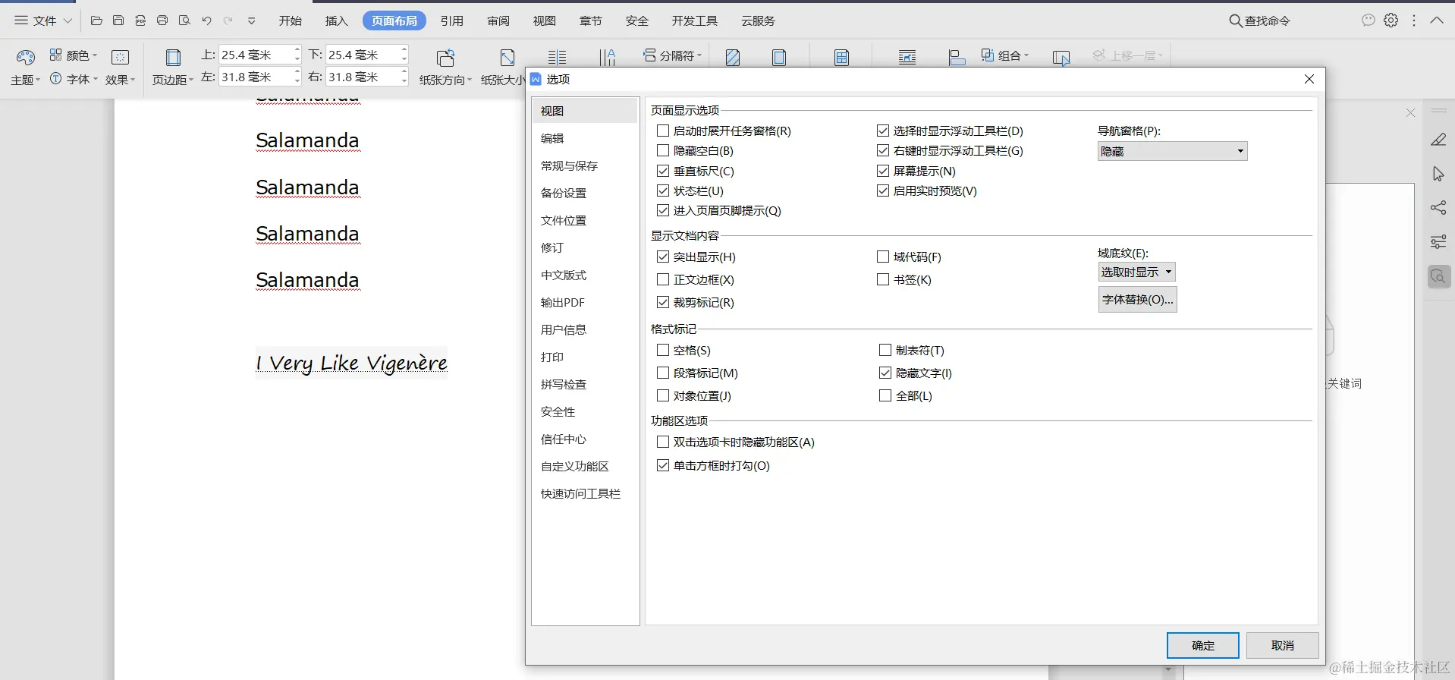Click the sliders settings icon in right sidebar
Image resolution: width=1455 pixels, height=680 pixels.
(x=1438, y=242)
